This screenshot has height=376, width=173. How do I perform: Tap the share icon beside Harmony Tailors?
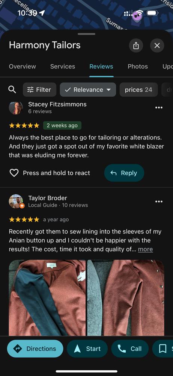(136, 45)
